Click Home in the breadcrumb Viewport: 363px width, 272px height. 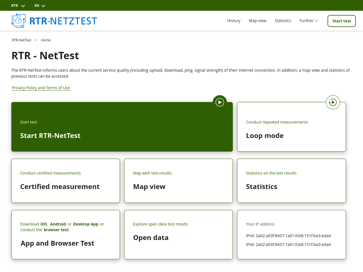point(46,40)
